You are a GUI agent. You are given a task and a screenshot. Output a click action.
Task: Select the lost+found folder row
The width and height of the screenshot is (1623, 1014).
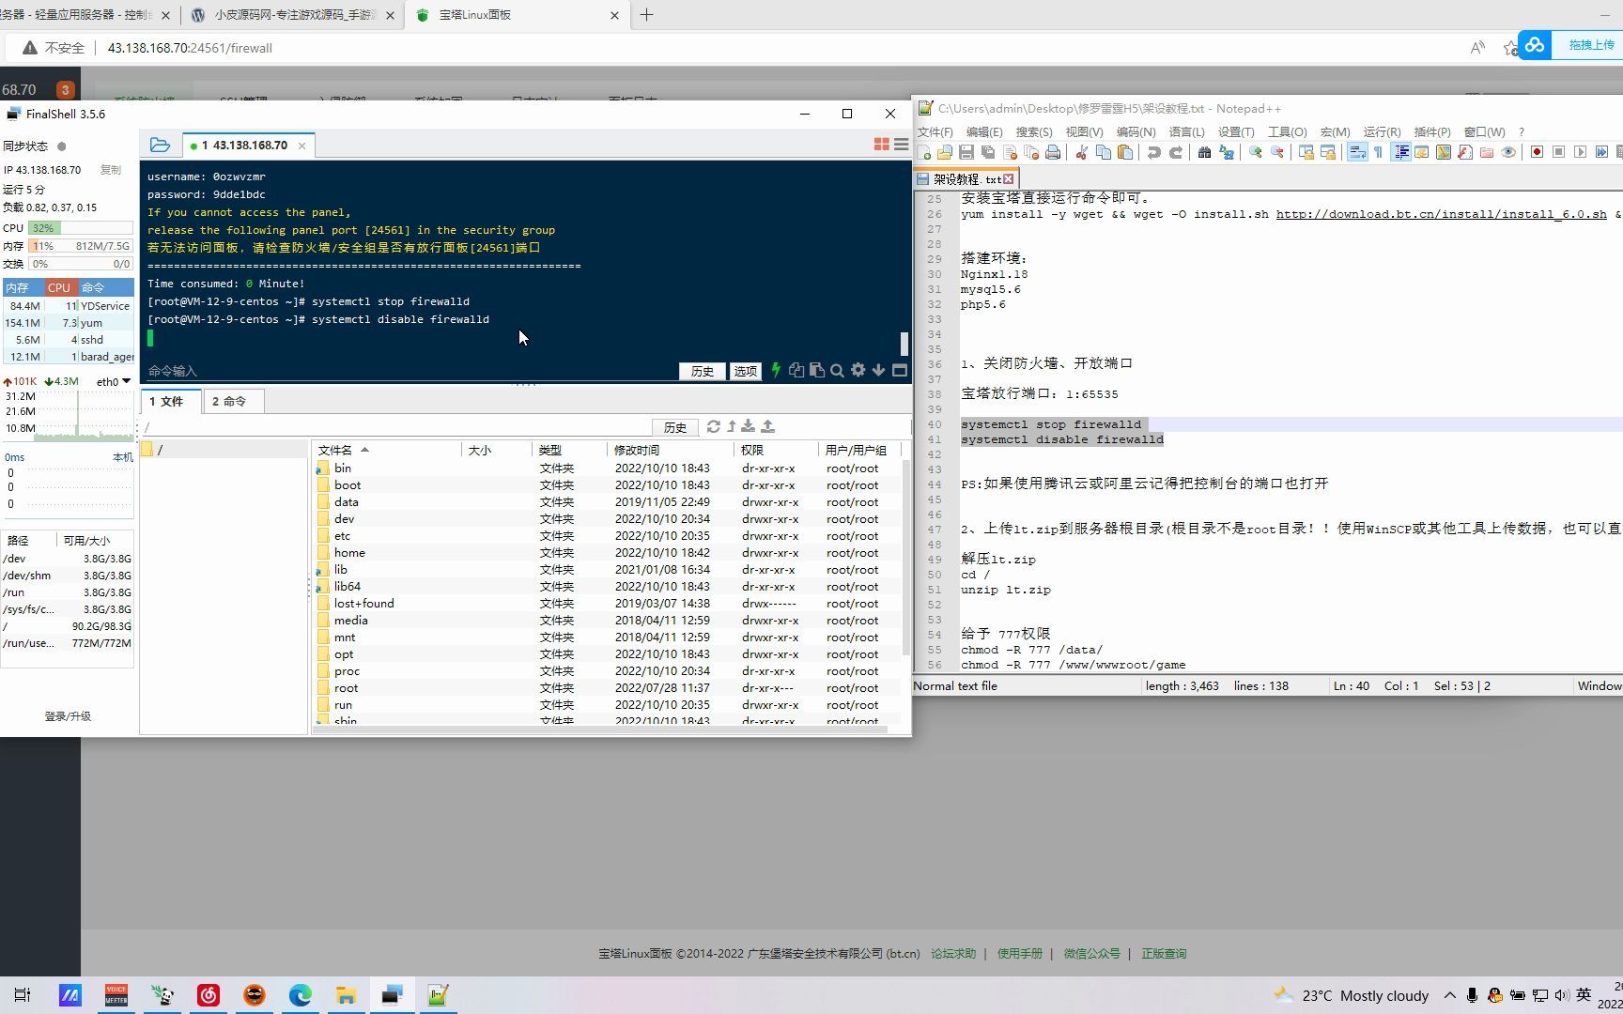pos(606,604)
